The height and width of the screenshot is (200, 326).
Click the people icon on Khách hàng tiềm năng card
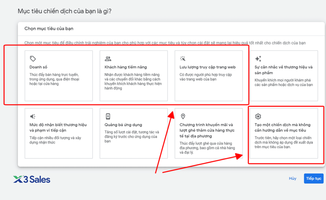tap(108, 59)
